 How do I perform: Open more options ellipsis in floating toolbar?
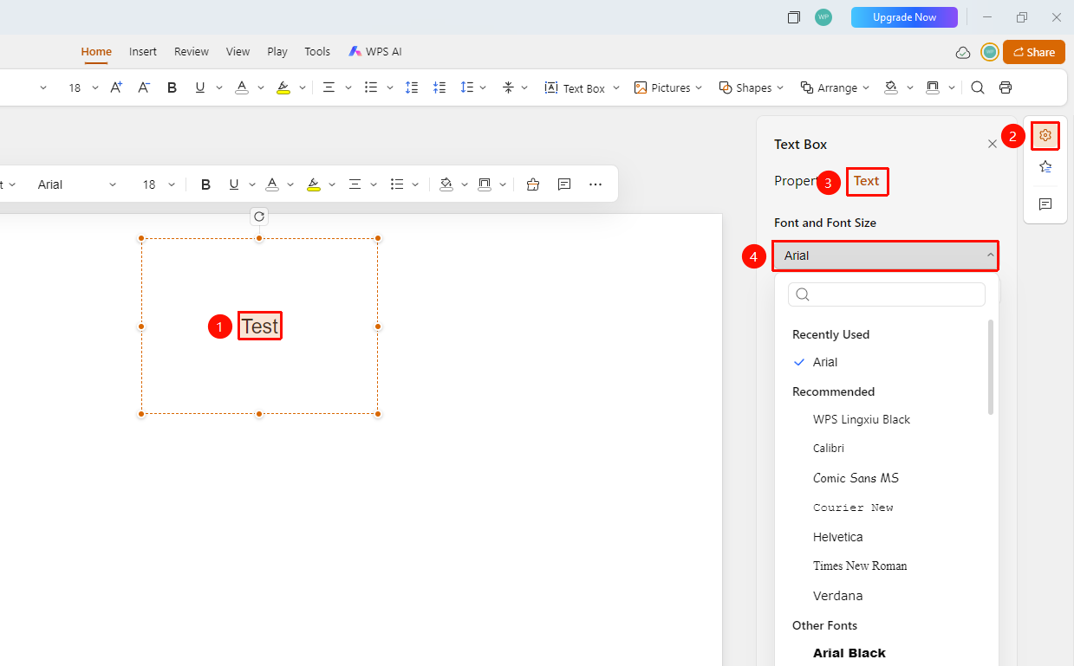[x=596, y=184]
